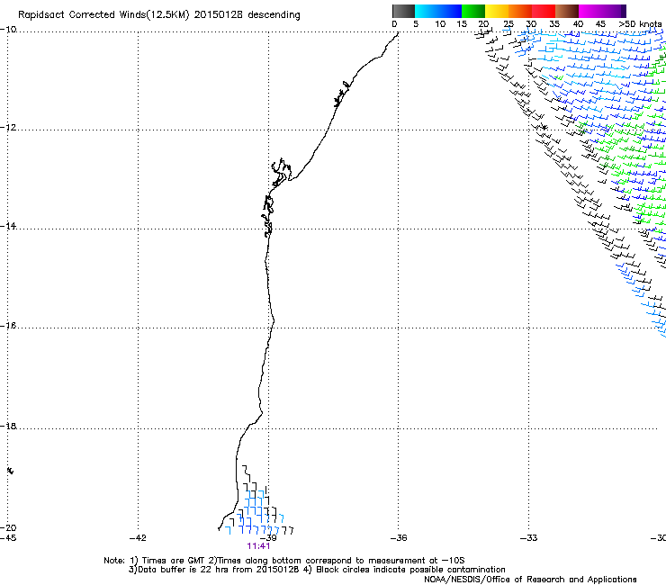Image resolution: width=666 pixels, height=585 pixels.
Task: Click the '-42' longitude axis label
Action: 138,538
